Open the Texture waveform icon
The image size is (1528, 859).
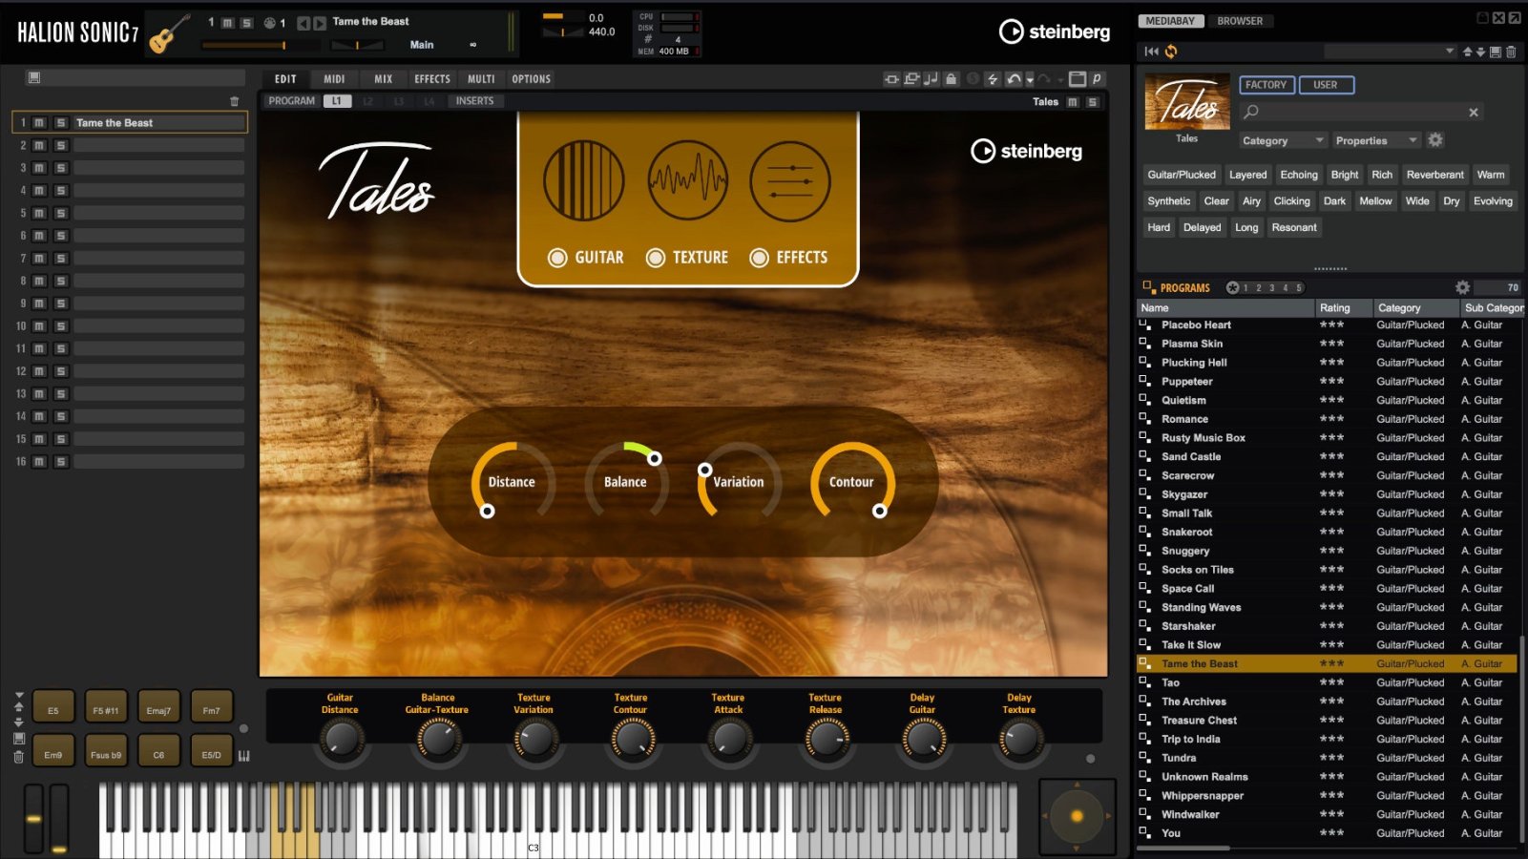pyautogui.click(x=687, y=180)
